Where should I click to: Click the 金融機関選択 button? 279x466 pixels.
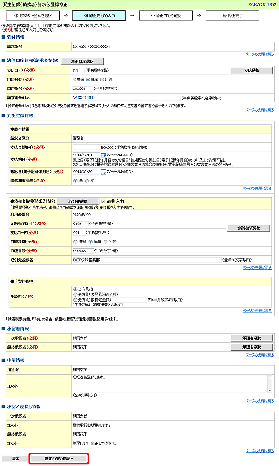[x=249, y=228]
